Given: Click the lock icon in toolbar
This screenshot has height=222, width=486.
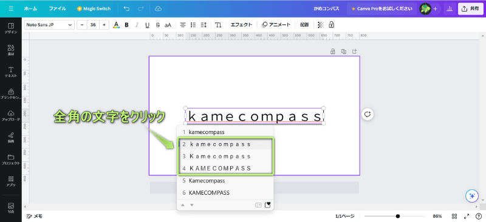Looking at the screenshot, I should coord(331,25).
